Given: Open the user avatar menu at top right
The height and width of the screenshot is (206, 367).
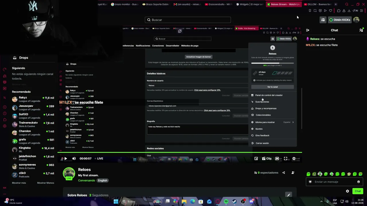Looking at the screenshot, I should point(356,20).
